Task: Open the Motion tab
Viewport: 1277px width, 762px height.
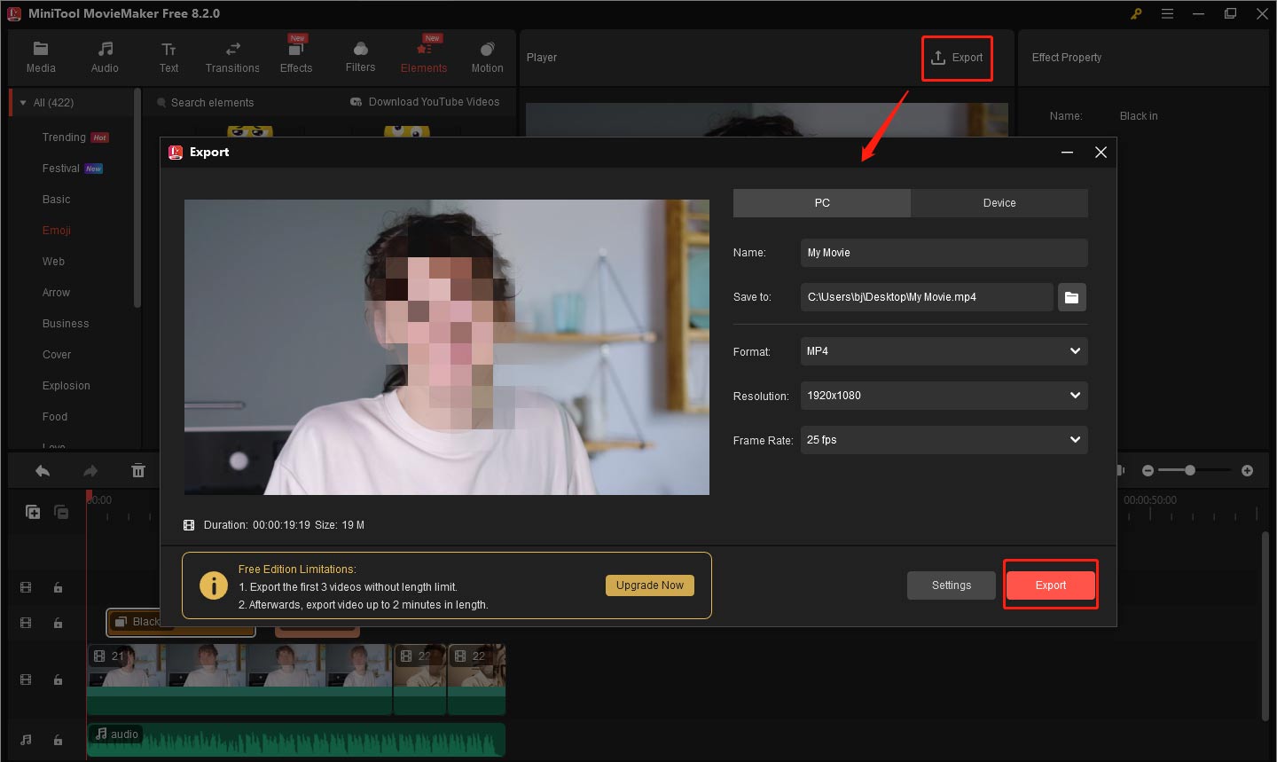Action: coord(487,58)
